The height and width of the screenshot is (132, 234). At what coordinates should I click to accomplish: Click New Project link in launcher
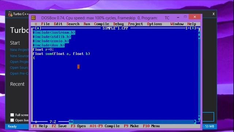pos(19,50)
